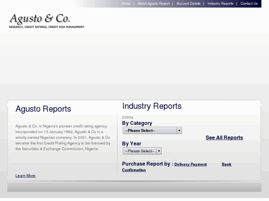Click the 'By Category' label

click(137, 123)
